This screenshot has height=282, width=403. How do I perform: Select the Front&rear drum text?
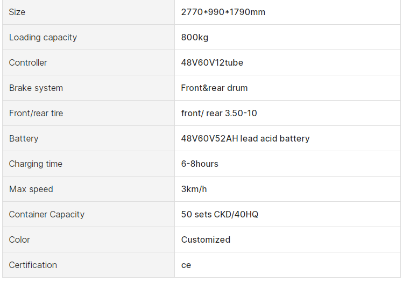coord(214,88)
